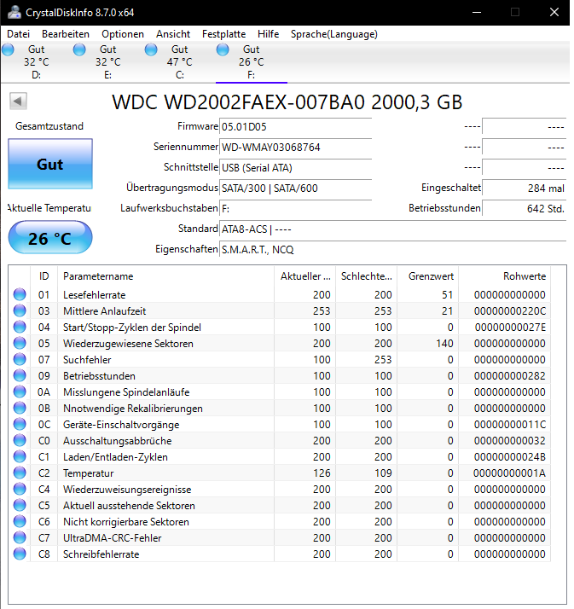Viewport: 574px width, 609px height.
Task: Click the Standard field ATA8-ACS
Action: pyautogui.click(x=392, y=229)
